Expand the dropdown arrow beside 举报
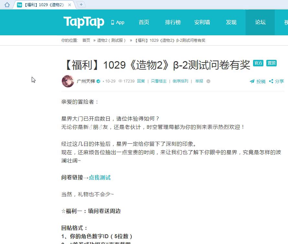 208,81
